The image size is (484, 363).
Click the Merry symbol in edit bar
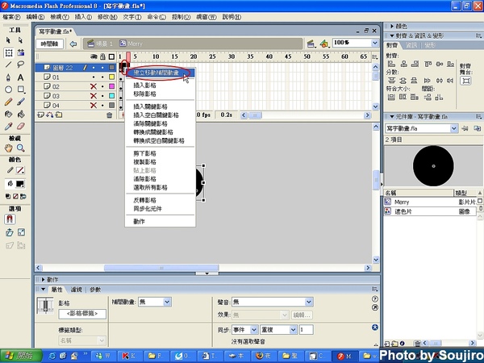(131, 44)
